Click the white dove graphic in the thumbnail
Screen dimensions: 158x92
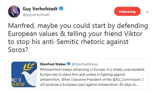coord(30,78)
